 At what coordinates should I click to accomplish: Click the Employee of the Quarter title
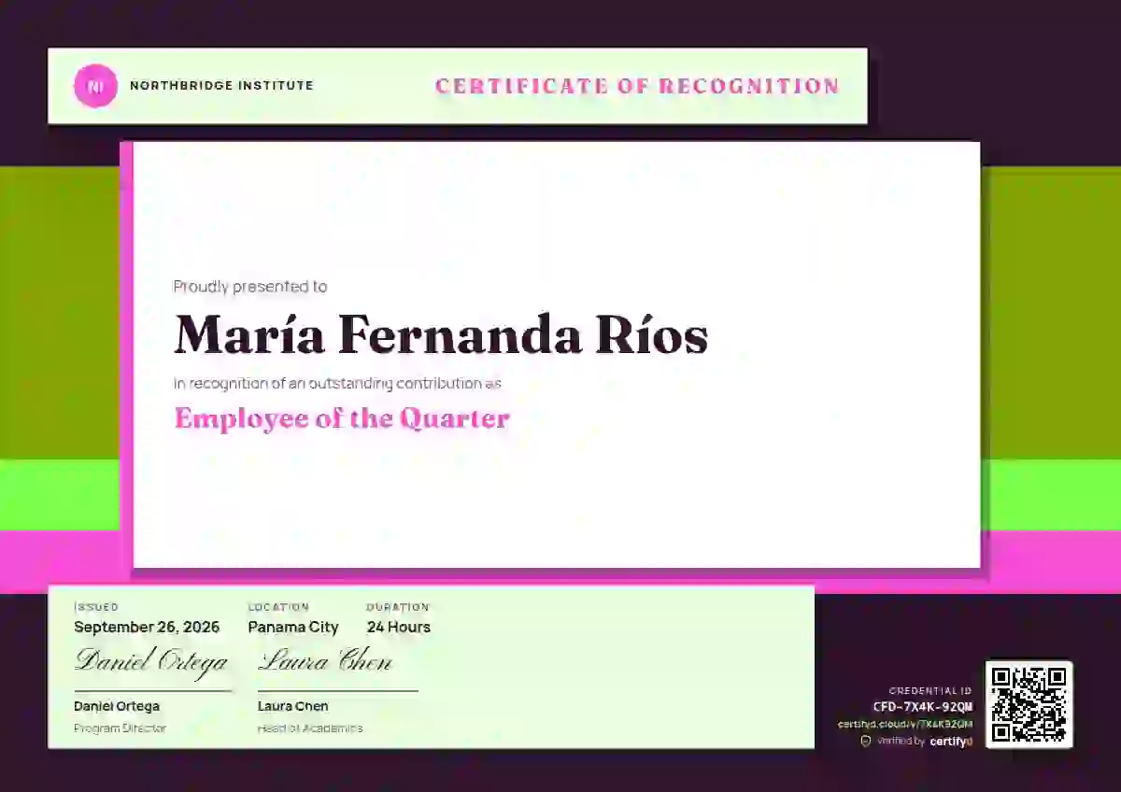coord(342,418)
